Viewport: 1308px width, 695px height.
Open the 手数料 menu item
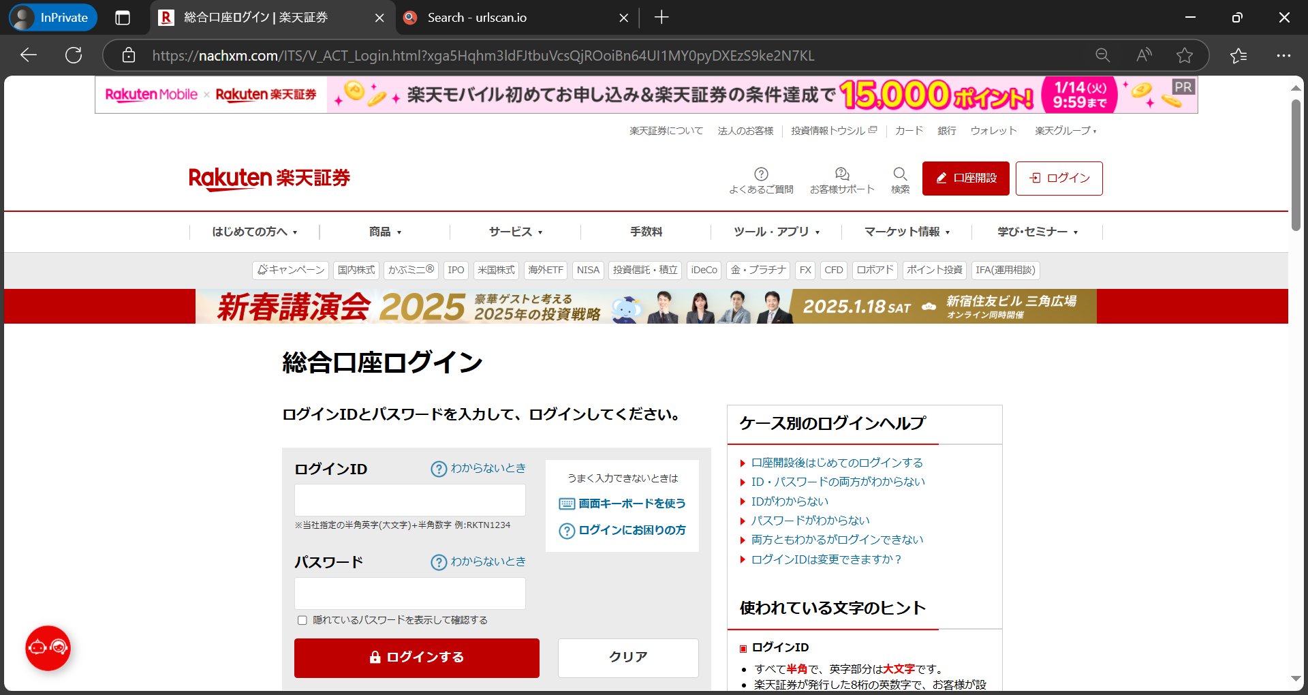point(646,232)
